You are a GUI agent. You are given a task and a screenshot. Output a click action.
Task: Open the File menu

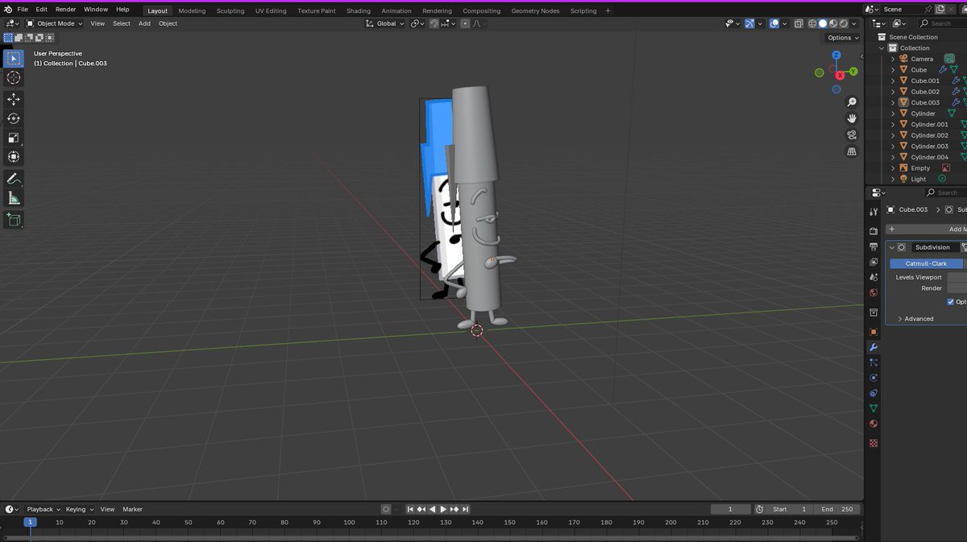(23, 9)
